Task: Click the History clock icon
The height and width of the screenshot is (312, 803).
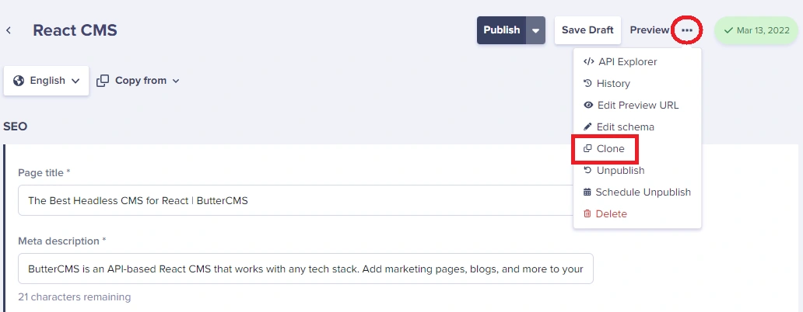Action: tap(588, 83)
